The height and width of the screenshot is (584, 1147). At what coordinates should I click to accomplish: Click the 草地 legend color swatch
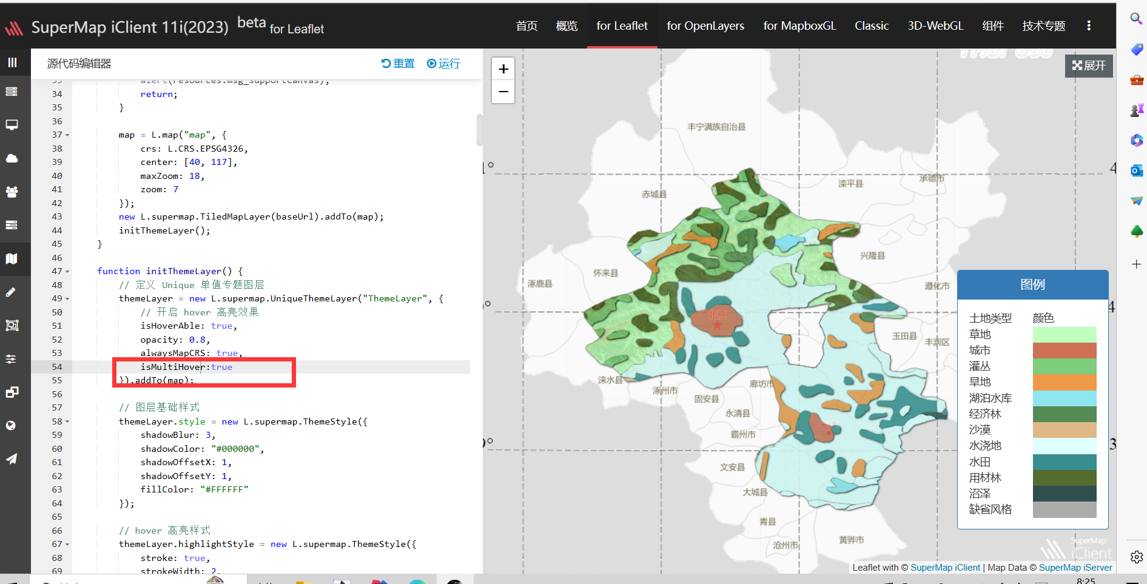coord(1065,334)
